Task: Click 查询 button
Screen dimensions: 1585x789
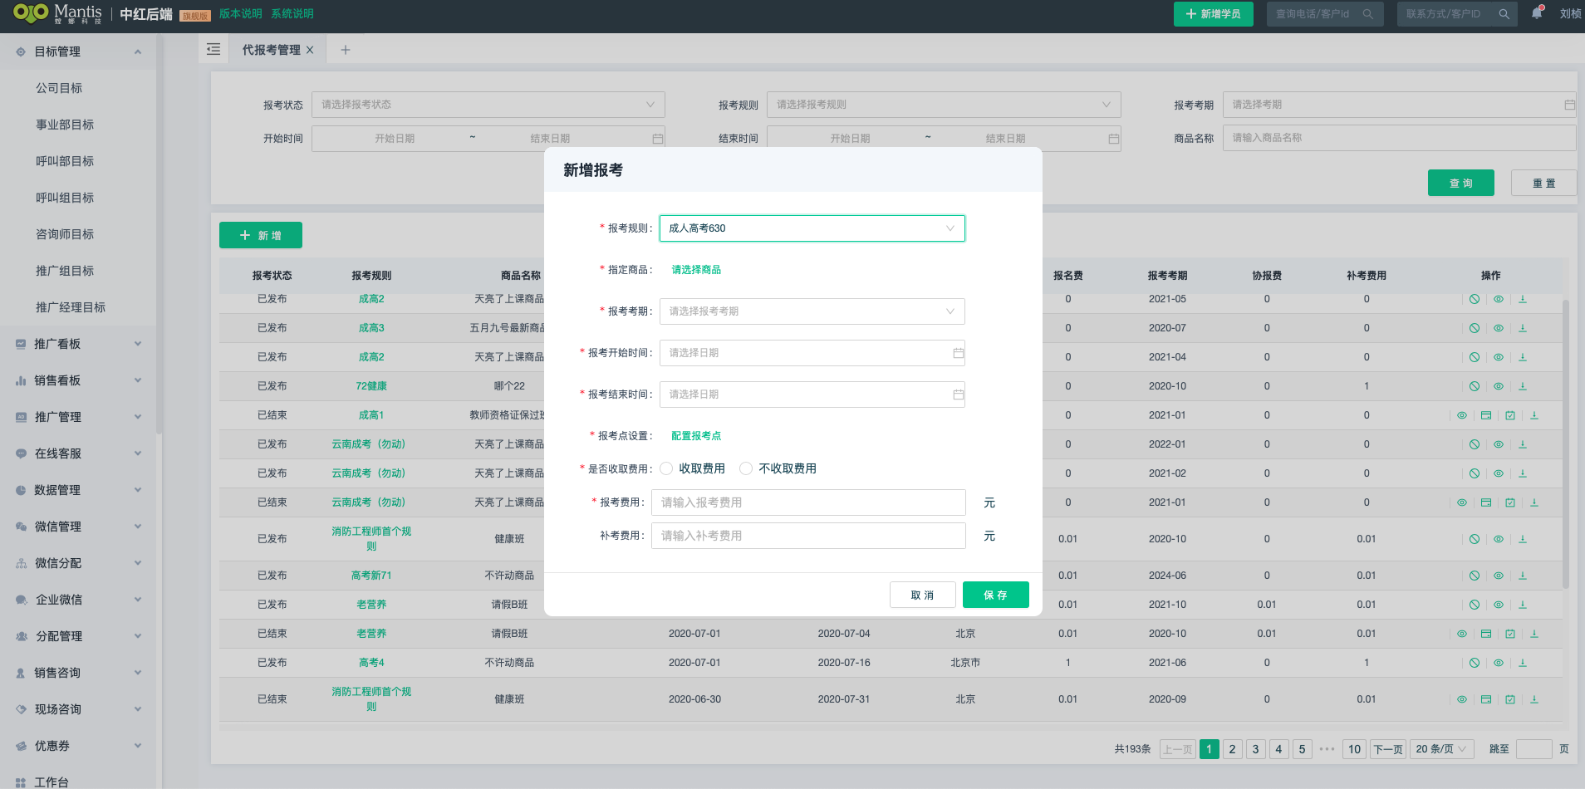Action: click(1461, 183)
